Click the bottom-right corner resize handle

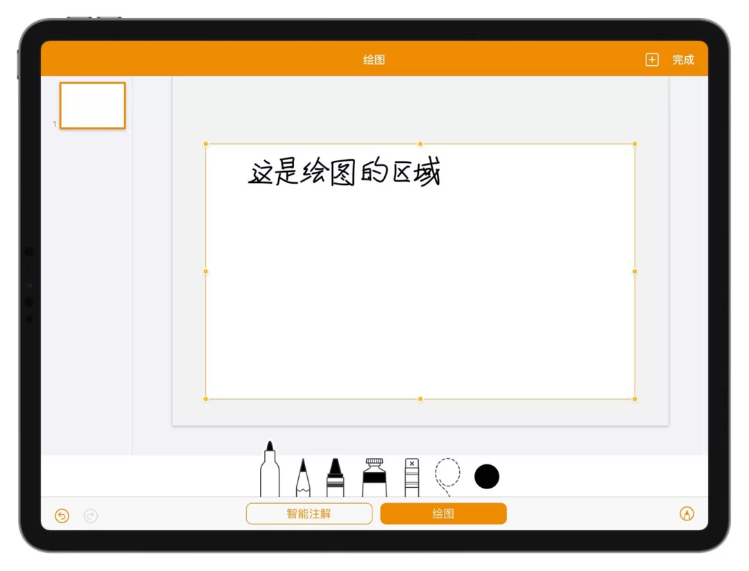[635, 399]
